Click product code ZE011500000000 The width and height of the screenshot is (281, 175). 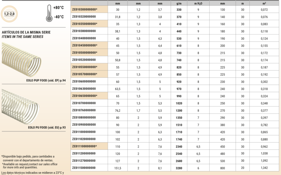(84, 168)
